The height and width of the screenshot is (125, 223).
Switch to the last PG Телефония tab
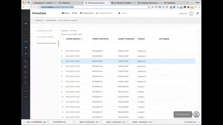[176, 3]
